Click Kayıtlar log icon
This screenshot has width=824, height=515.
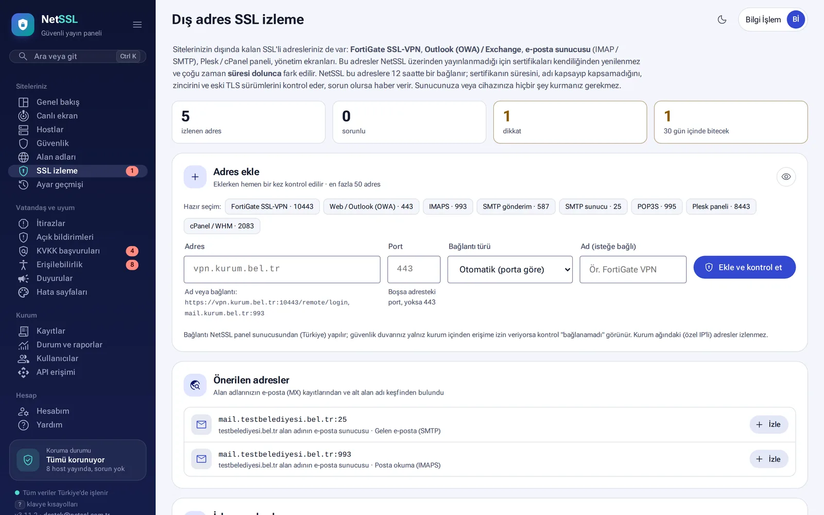tap(24, 331)
